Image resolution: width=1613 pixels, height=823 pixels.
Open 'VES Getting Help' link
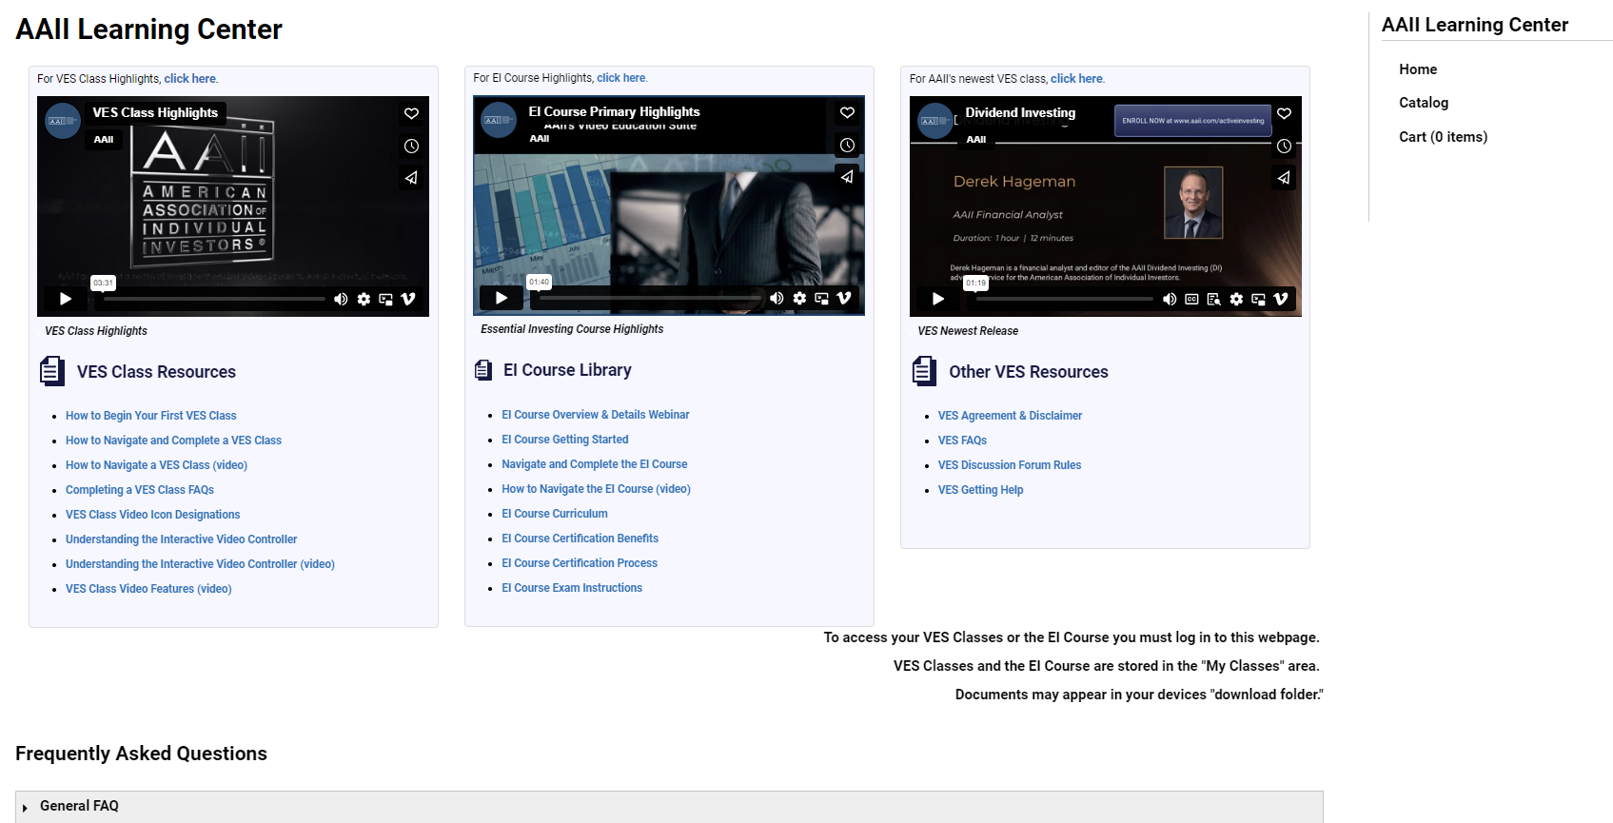pos(980,490)
